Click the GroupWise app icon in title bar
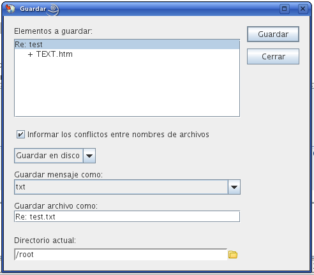Image resolution: width=314 pixels, height=275 pixels. (x=10, y=9)
